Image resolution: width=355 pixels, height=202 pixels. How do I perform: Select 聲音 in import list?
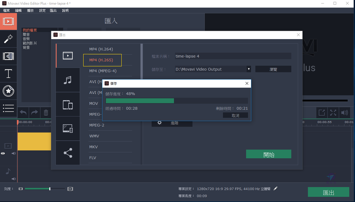26,34
